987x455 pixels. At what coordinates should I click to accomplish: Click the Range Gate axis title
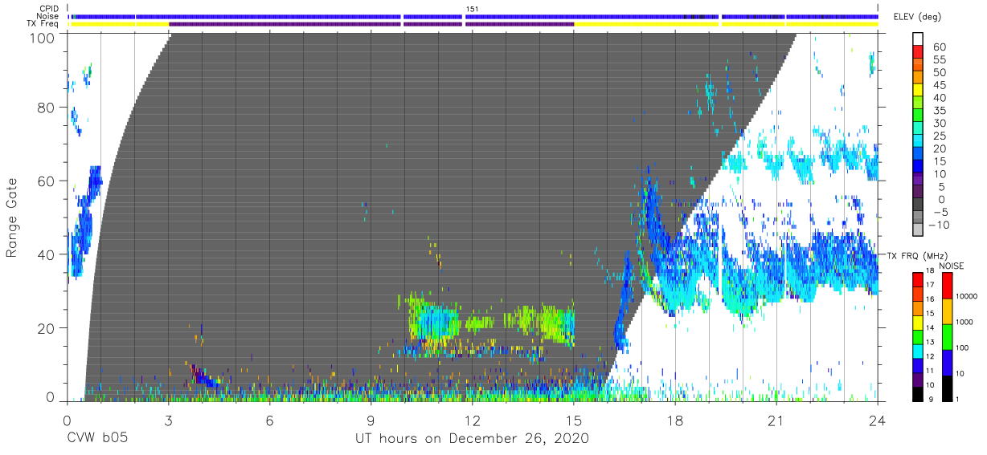(12, 217)
